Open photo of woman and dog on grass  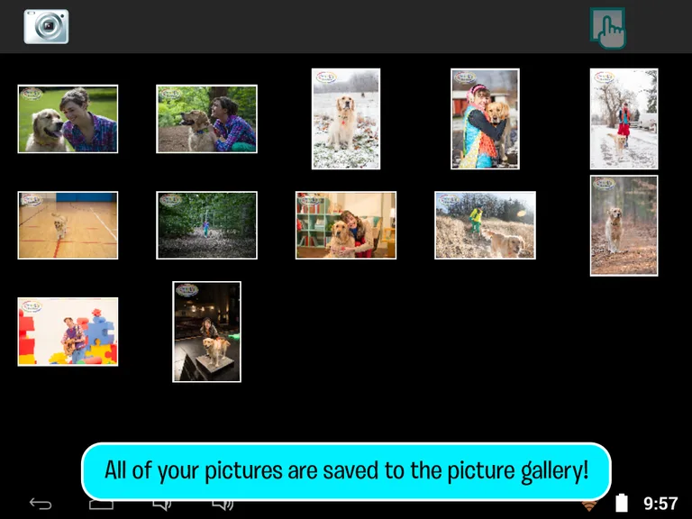coord(68,119)
